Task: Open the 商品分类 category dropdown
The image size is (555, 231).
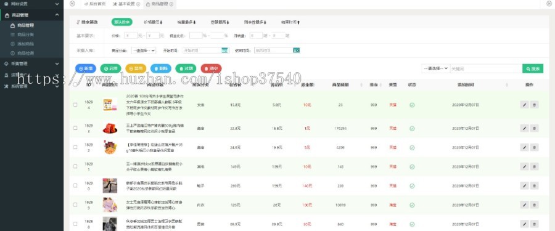Action: 144,51
